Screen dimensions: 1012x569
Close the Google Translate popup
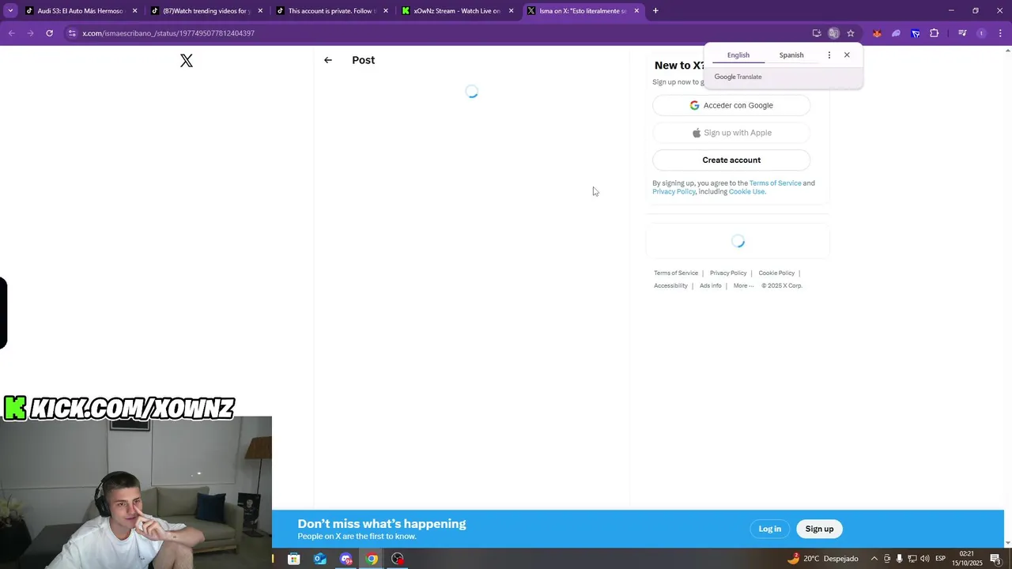[847, 55]
